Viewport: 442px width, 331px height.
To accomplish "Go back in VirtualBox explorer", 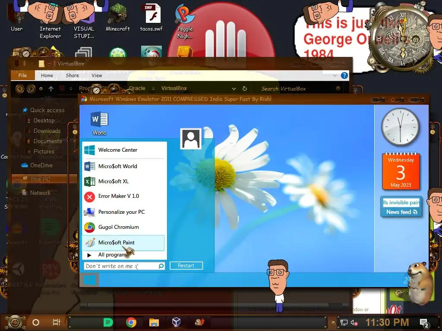I will [x=20, y=89].
